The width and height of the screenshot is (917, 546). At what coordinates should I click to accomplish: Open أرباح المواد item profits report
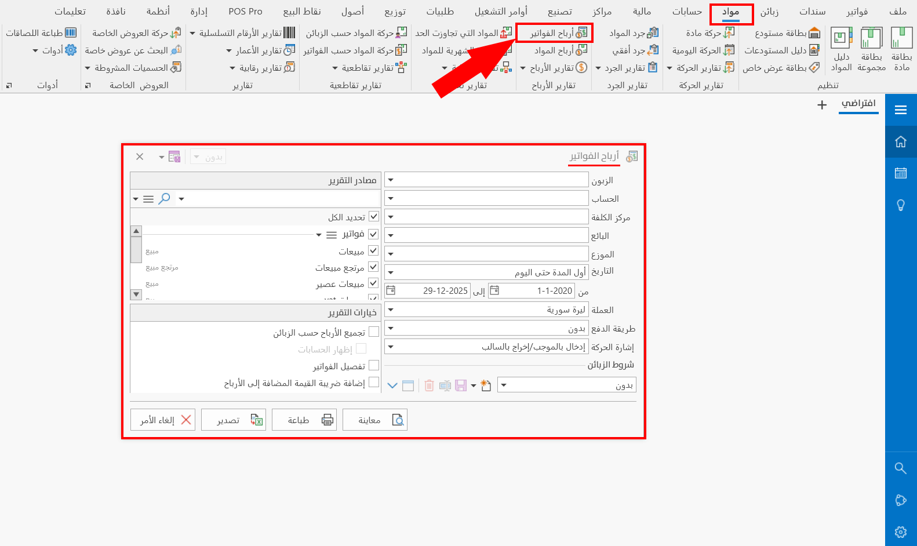[x=561, y=50]
